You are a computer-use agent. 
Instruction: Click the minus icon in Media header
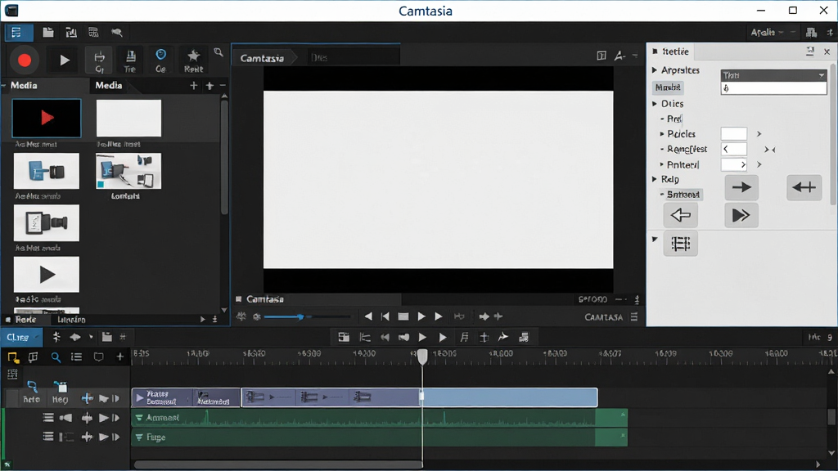tap(223, 85)
